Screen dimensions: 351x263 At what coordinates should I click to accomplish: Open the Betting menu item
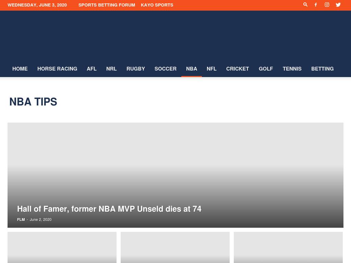point(322,68)
